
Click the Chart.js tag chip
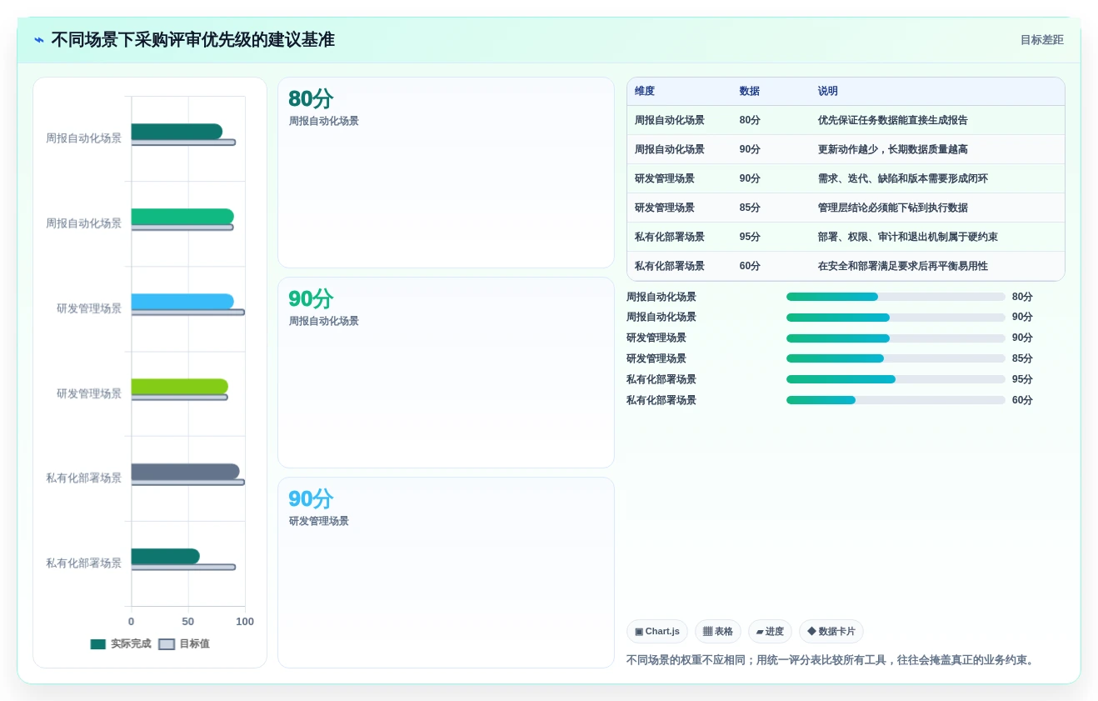pyautogui.click(x=657, y=632)
